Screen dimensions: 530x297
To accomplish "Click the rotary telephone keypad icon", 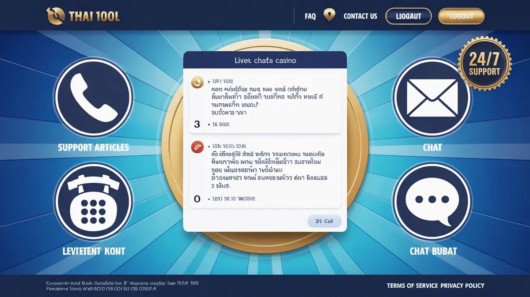I will (x=94, y=202).
